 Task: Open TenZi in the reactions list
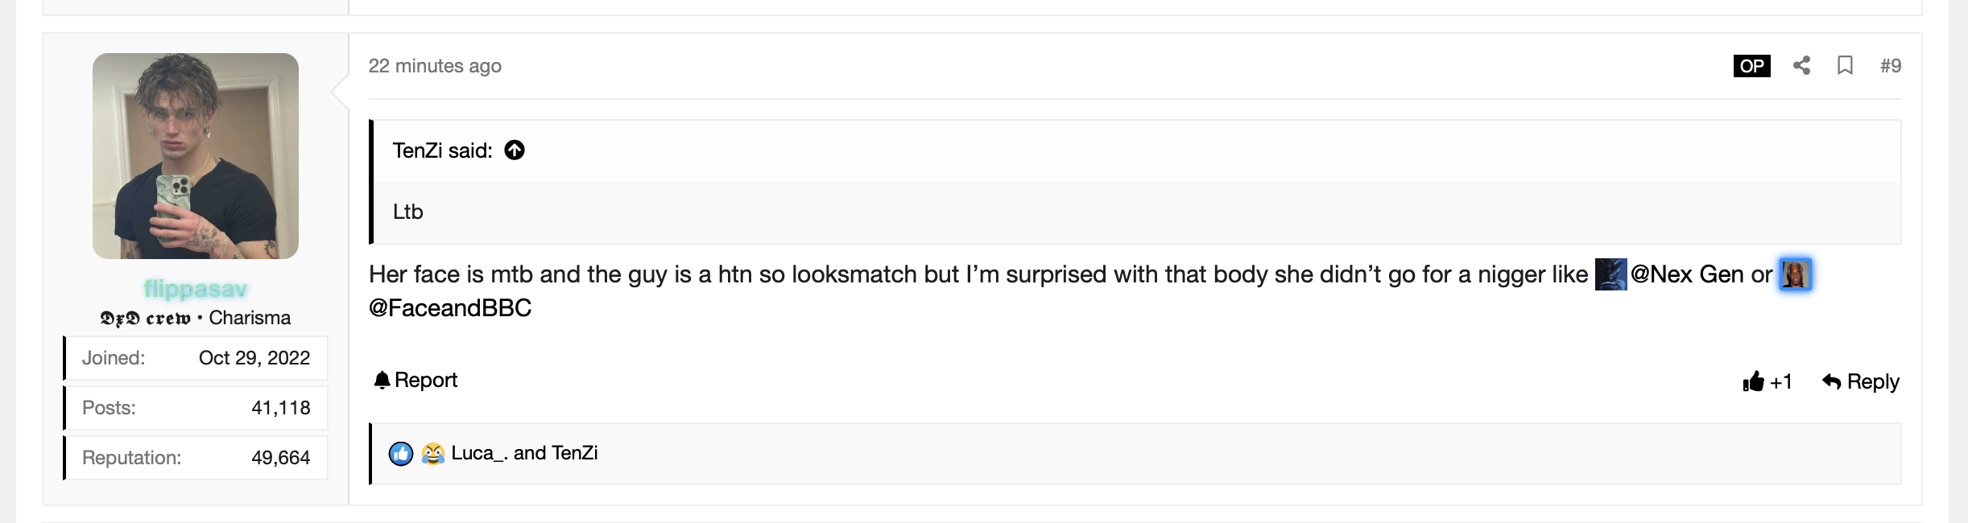click(x=575, y=453)
